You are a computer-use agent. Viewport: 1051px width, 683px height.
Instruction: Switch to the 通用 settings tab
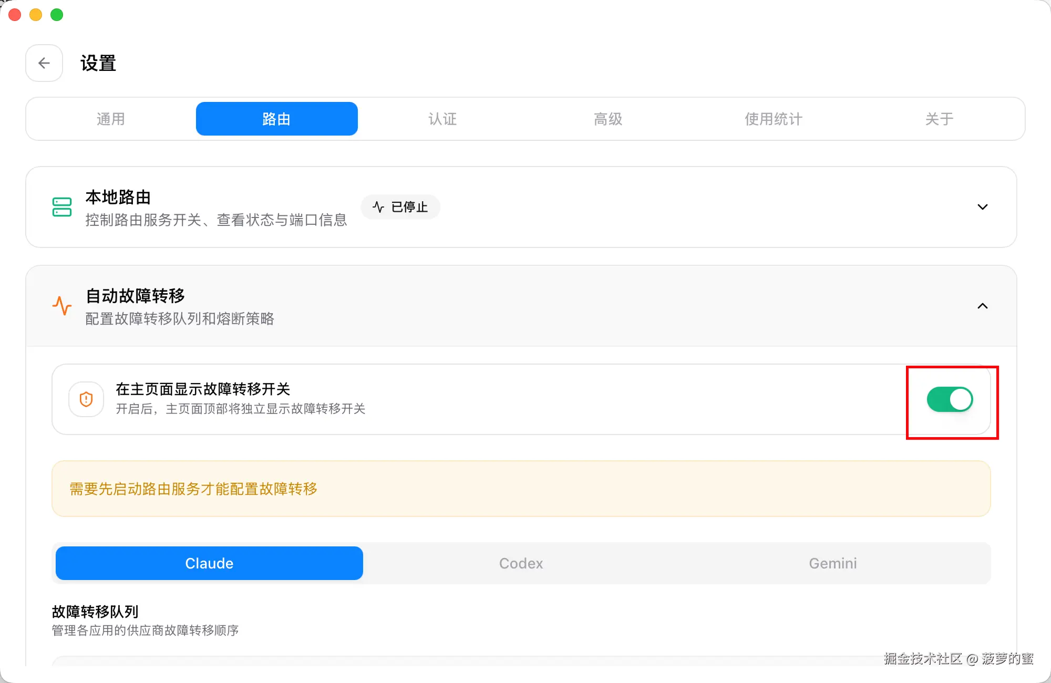click(x=111, y=119)
